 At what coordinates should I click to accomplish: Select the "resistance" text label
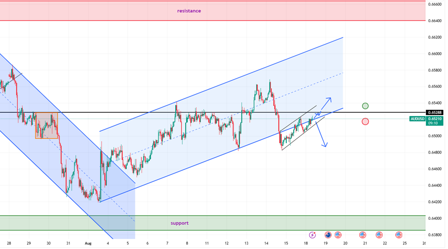(x=189, y=11)
